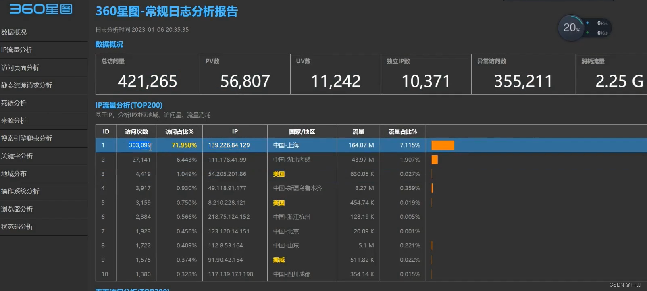Click the 异常访问数 value 355,211

point(523,81)
